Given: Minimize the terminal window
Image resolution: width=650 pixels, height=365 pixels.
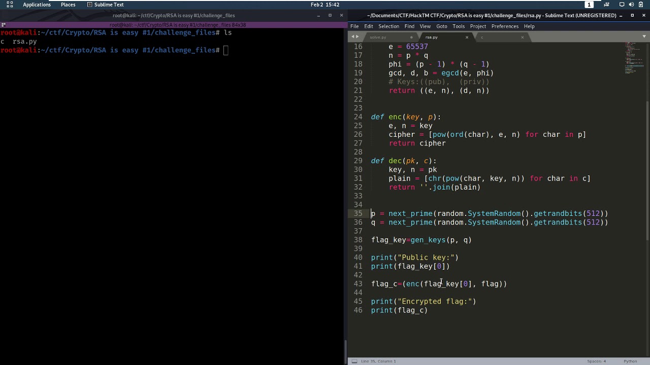Looking at the screenshot, I should pyautogui.click(x=318, y=15).
